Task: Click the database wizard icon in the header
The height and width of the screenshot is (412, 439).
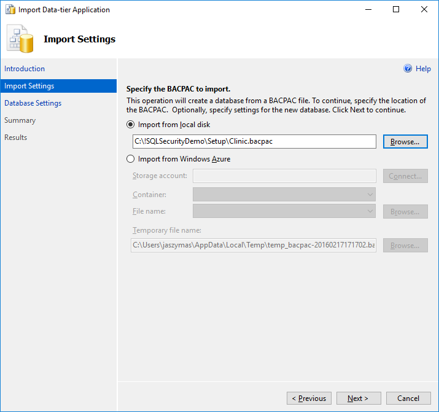Action: pos(20,39)
